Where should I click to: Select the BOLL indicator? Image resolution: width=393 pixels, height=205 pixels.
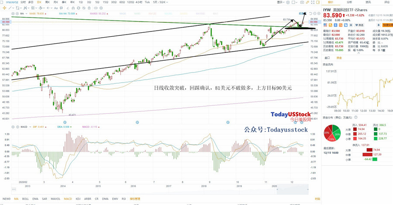25,199
